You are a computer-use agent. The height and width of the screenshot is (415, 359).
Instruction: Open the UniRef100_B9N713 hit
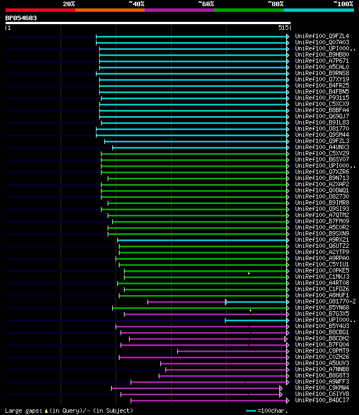[x=322, y=178]
